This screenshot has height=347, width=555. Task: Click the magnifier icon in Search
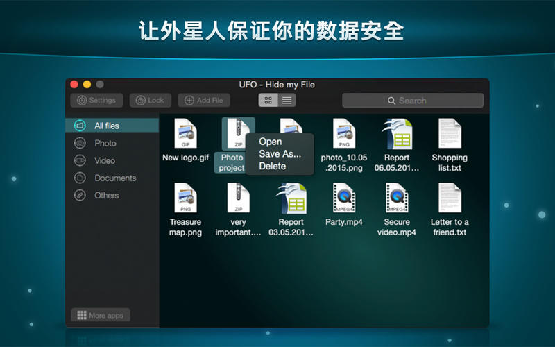coord(391,101)
